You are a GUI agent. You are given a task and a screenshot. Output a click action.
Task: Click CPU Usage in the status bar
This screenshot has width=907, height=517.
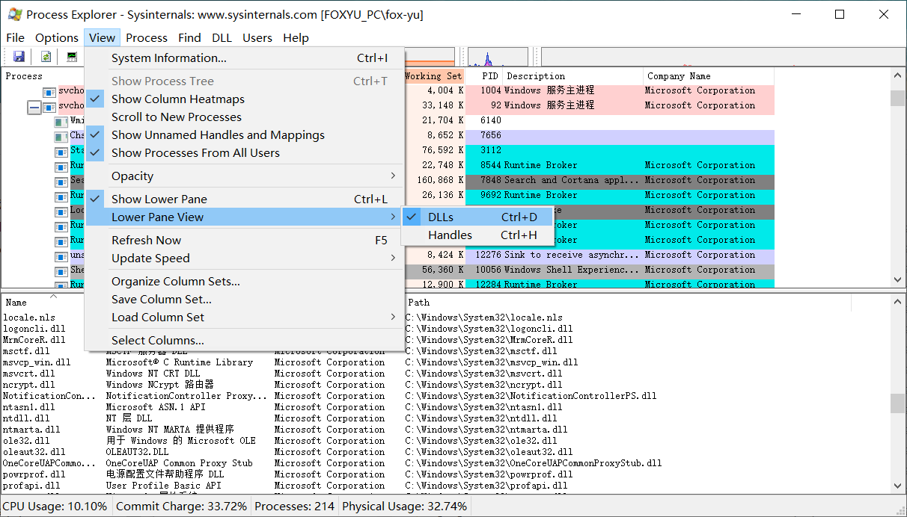(55, 506)
